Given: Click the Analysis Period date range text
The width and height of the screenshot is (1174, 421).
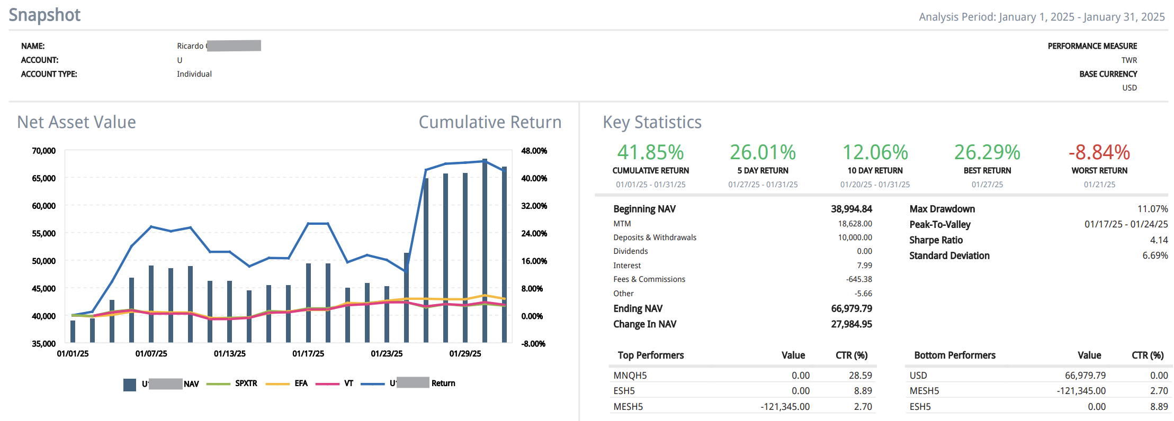Looking at the screenshot, I should pos(1041,17).
